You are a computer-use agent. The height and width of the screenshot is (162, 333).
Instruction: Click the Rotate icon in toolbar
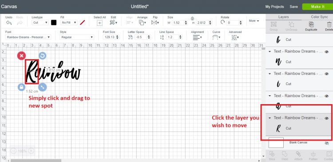[222, 22]
